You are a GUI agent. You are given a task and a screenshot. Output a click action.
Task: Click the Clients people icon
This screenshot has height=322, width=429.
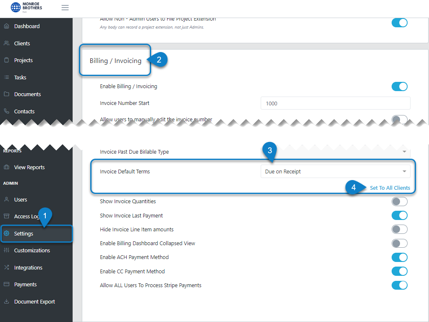[7, 43]
